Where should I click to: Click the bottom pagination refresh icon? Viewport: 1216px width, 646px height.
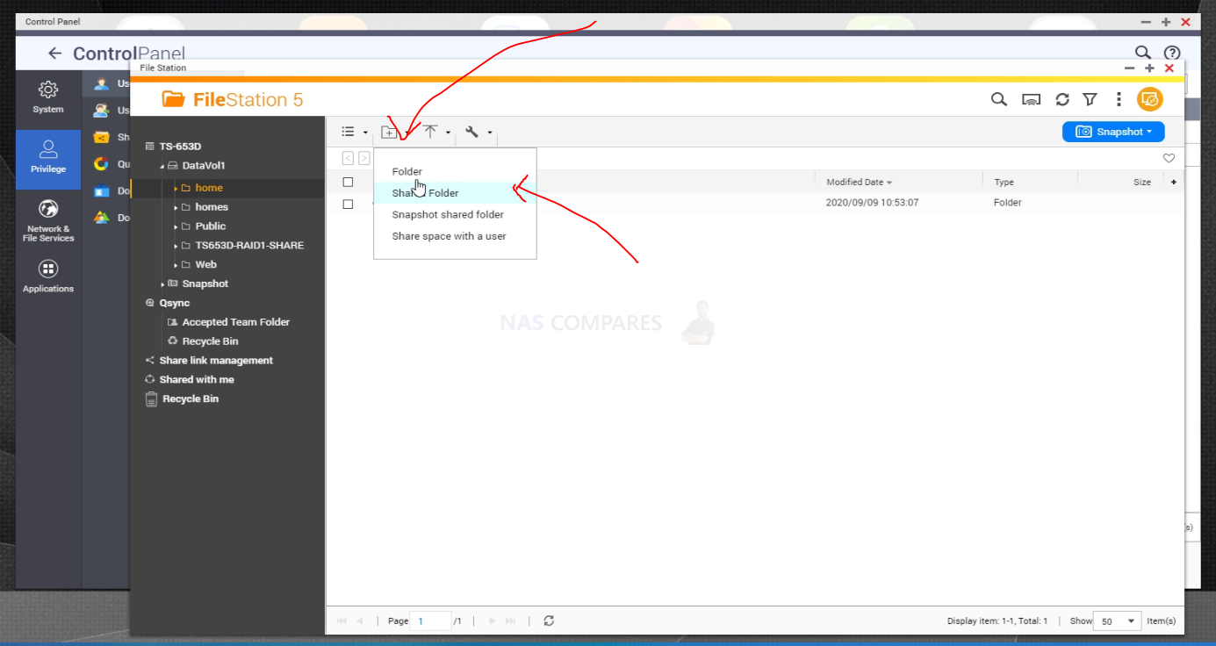pyautogui.click(x=549, y=621)
